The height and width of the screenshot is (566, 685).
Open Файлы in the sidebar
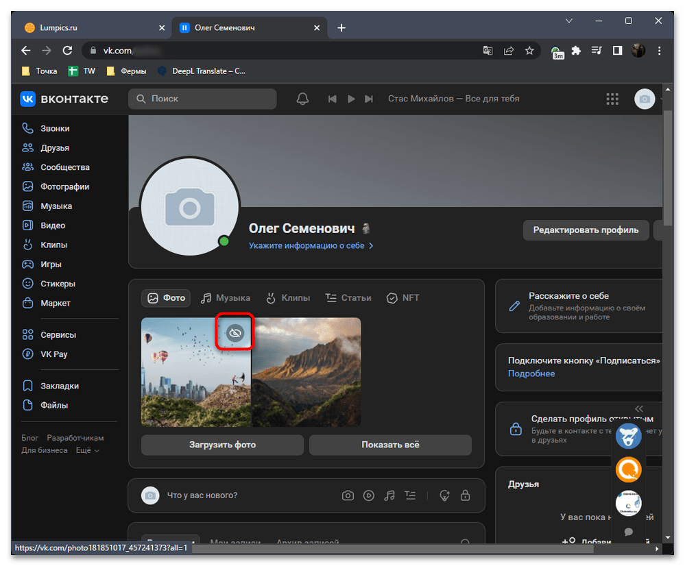coord(45,405)
